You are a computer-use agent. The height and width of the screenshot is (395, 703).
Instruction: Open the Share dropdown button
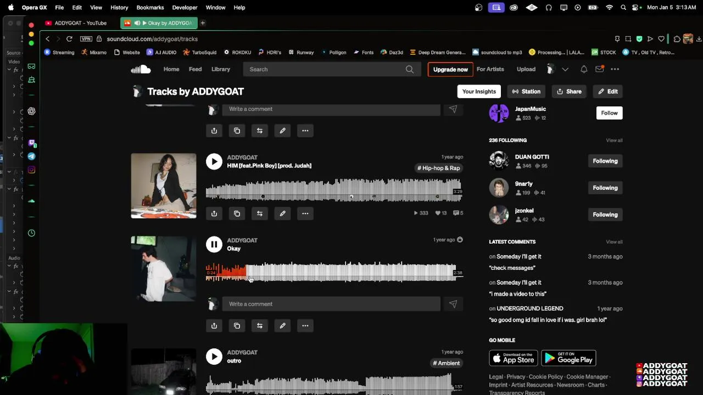(x=569, y=92)
